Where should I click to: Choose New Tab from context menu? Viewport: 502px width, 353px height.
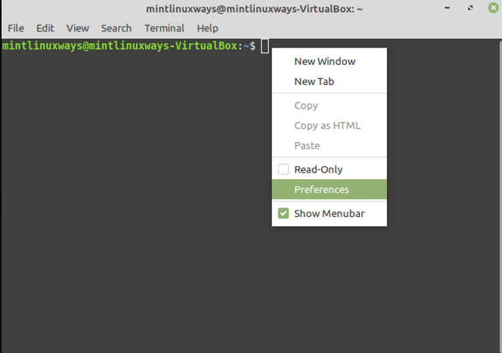pyautogui.click(x=329, y=81)
